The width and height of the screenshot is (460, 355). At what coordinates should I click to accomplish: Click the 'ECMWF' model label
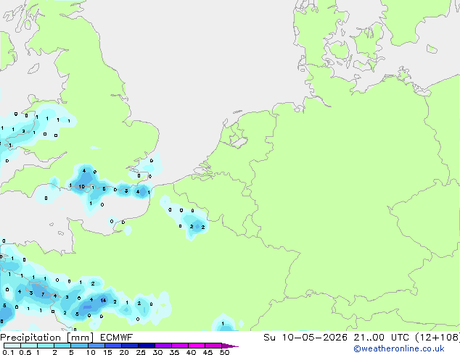click(x=116, y=338)
